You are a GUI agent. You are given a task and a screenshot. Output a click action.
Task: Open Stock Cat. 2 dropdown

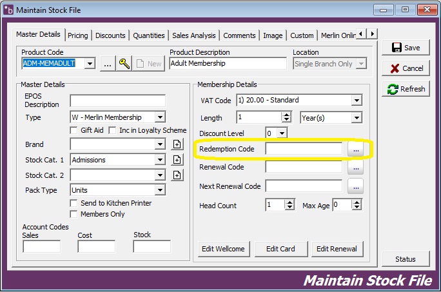point(160,175)
